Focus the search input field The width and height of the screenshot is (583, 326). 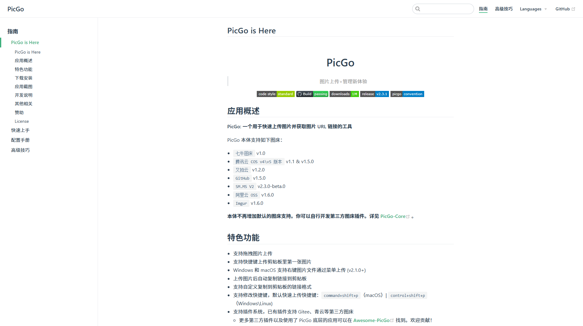443,9
